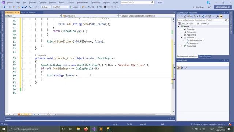The image size is (234, 132).
Task: Collapse the Form1.cs node
Action: pyautogui.click(x=181, y=37)
